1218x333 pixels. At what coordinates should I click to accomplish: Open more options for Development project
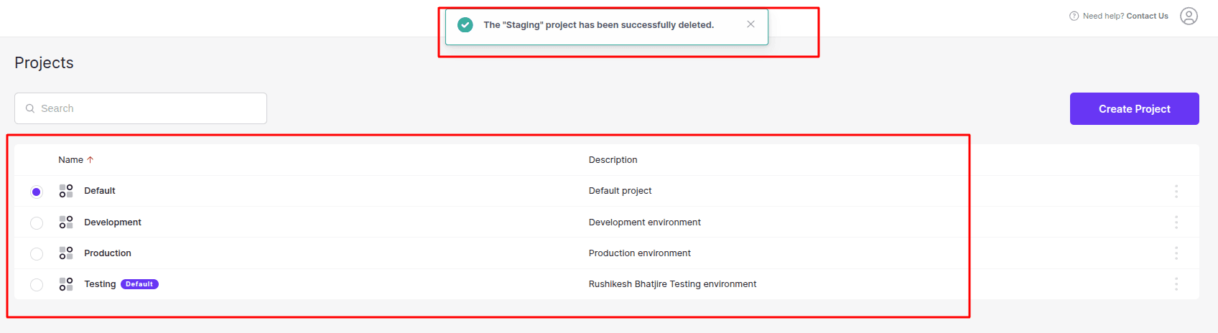pyautogui.click(x=1176, y=222)
